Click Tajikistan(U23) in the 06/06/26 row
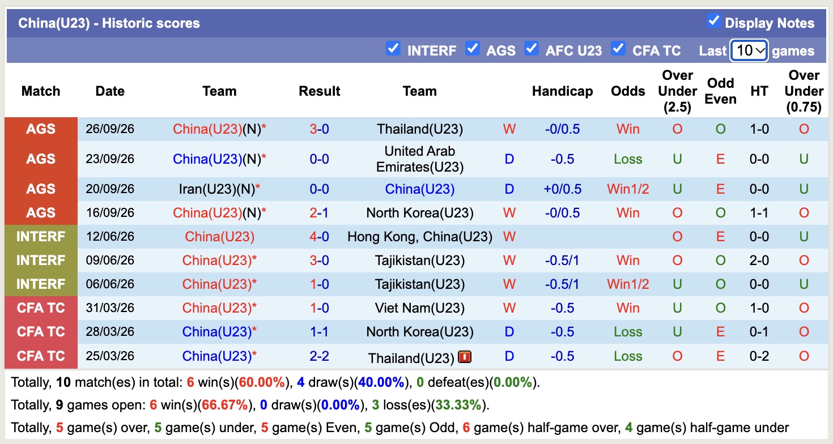The image size is (833, 444). click(x=420, y=284)
